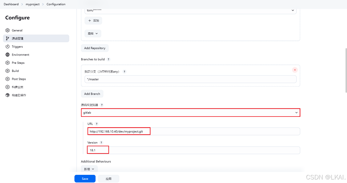Click the Post Steps gear icon

[7, 79]
